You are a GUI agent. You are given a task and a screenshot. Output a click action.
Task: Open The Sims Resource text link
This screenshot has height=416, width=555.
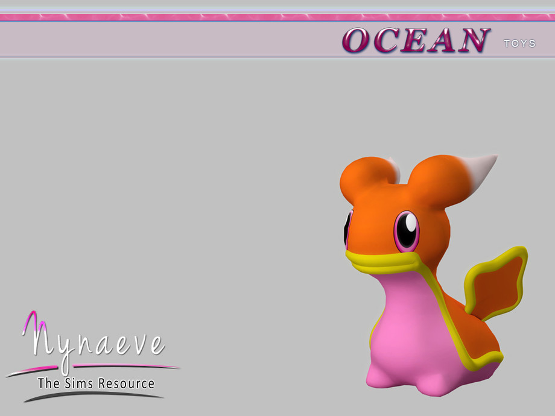pos(96,383)
